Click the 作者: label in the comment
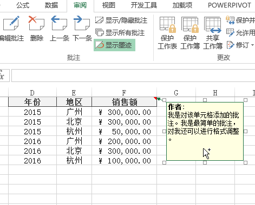Screen dimensions: 255x205 point(176,107)
